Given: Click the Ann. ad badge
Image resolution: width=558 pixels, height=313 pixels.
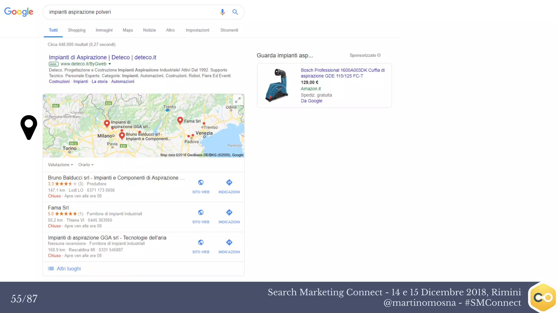Looking at the screenshot, I should click(x=54, y=64).
